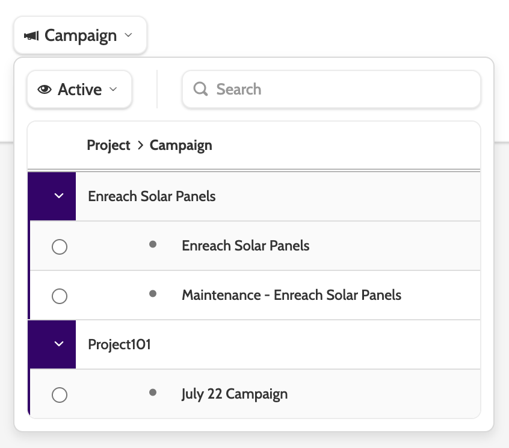The width and height of the screenshot is (509, 448).
Task: Choose the Maintenance - Enreach Solar Panels radio button
Action: [60, 296]
